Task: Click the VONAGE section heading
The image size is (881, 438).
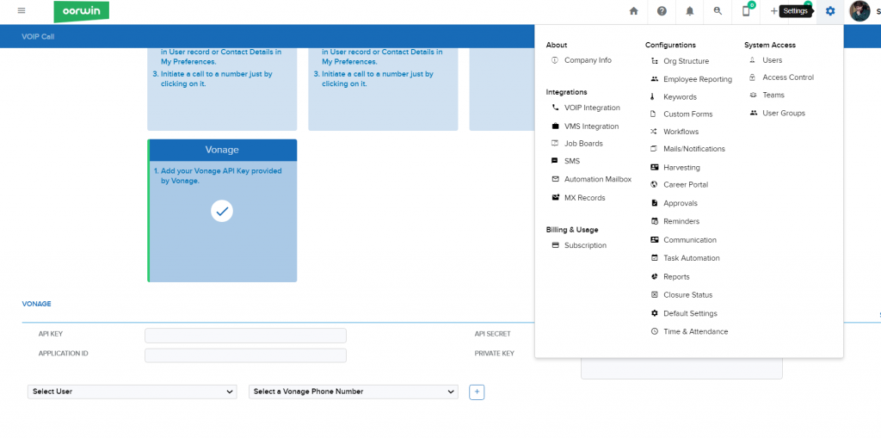Action: tap(36, 304)
